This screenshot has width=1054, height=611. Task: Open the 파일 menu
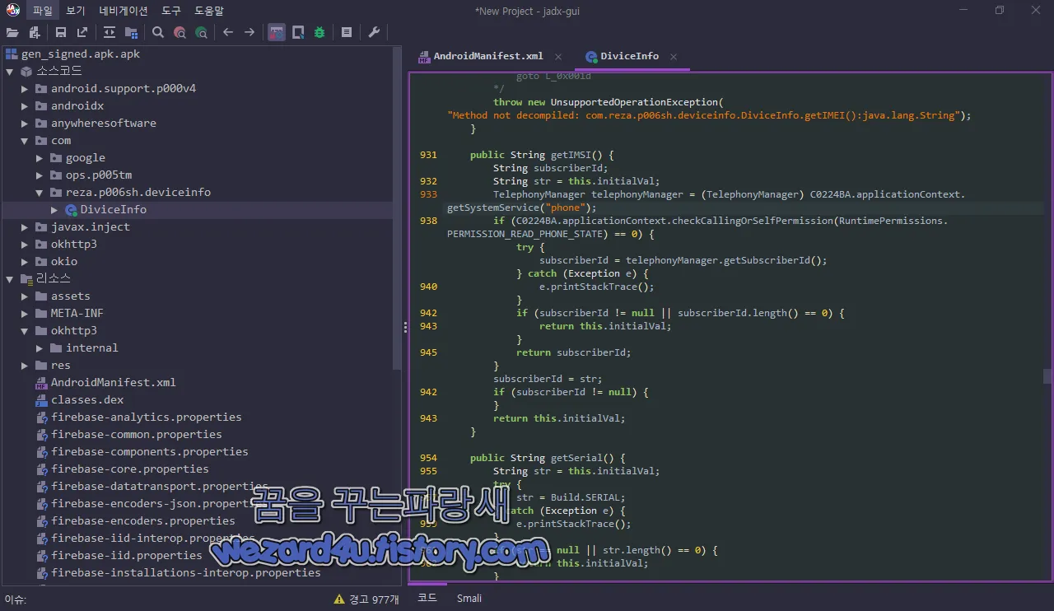[x=42, y=11]
